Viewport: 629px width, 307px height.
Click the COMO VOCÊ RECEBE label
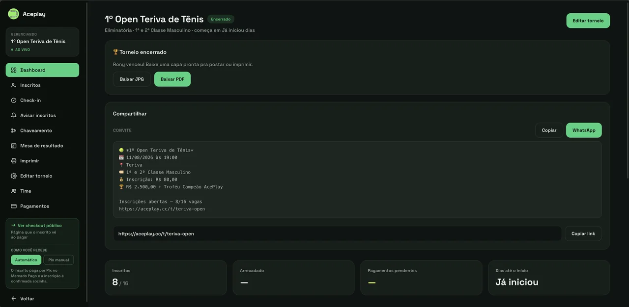(29, 250)
